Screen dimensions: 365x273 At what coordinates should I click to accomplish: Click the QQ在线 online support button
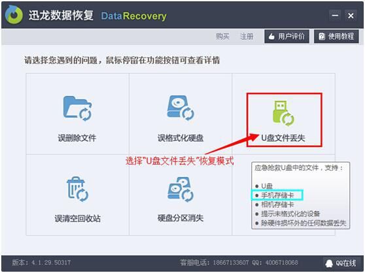[341, 263]
